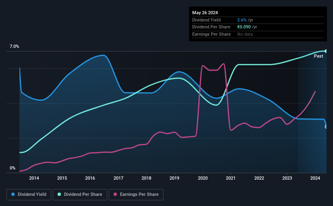Click the 2014 x-axis year label
333x206 pixels.
coord(34,178)
